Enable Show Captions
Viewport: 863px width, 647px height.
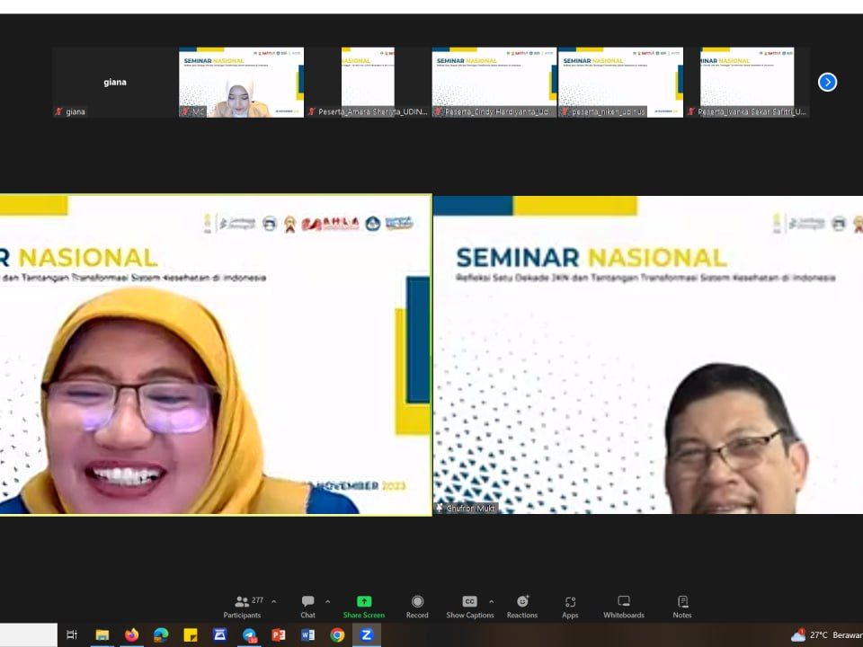pyautogui.click(x=469, y=602)
